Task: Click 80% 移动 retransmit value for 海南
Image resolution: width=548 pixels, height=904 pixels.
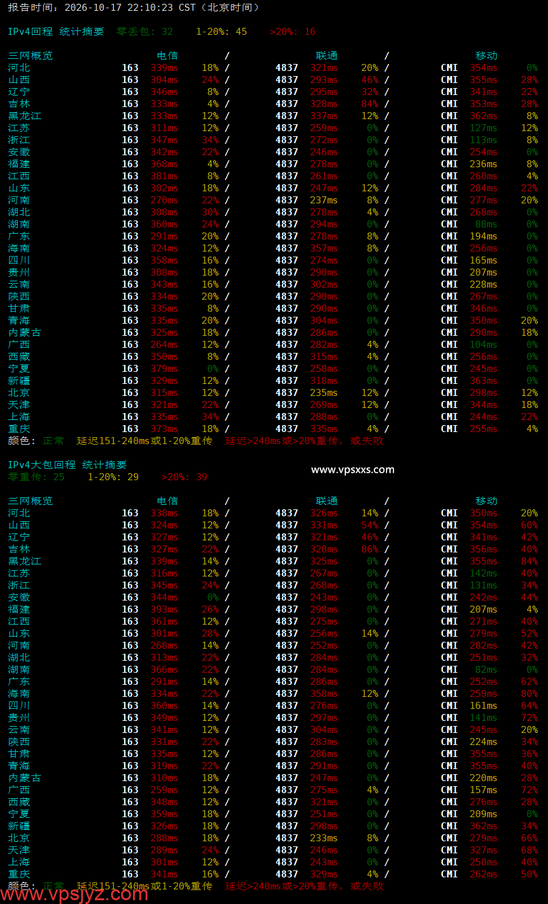Action: tap(529, 694)
